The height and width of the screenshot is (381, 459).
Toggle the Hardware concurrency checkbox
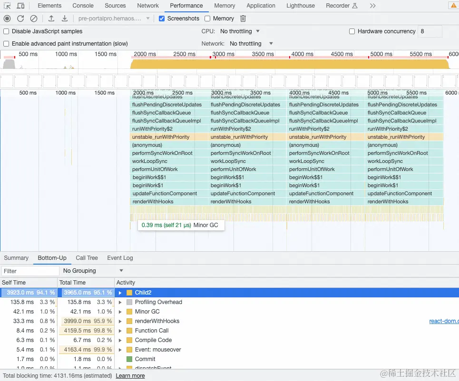(352, 31)
